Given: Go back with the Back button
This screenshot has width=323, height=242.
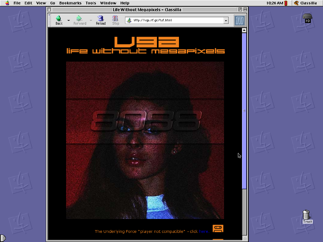Looking at the screenshot, I should coord(59,20).
